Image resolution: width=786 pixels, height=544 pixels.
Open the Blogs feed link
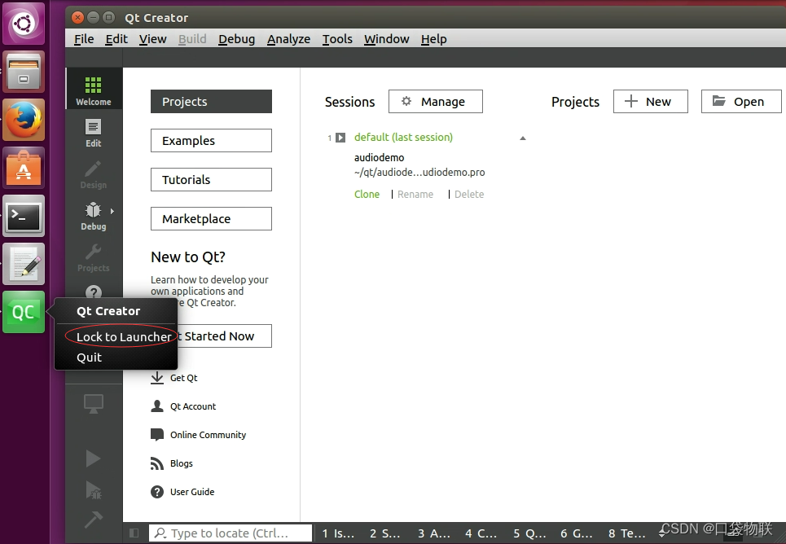pyautogui.click(x=172, y=463)
